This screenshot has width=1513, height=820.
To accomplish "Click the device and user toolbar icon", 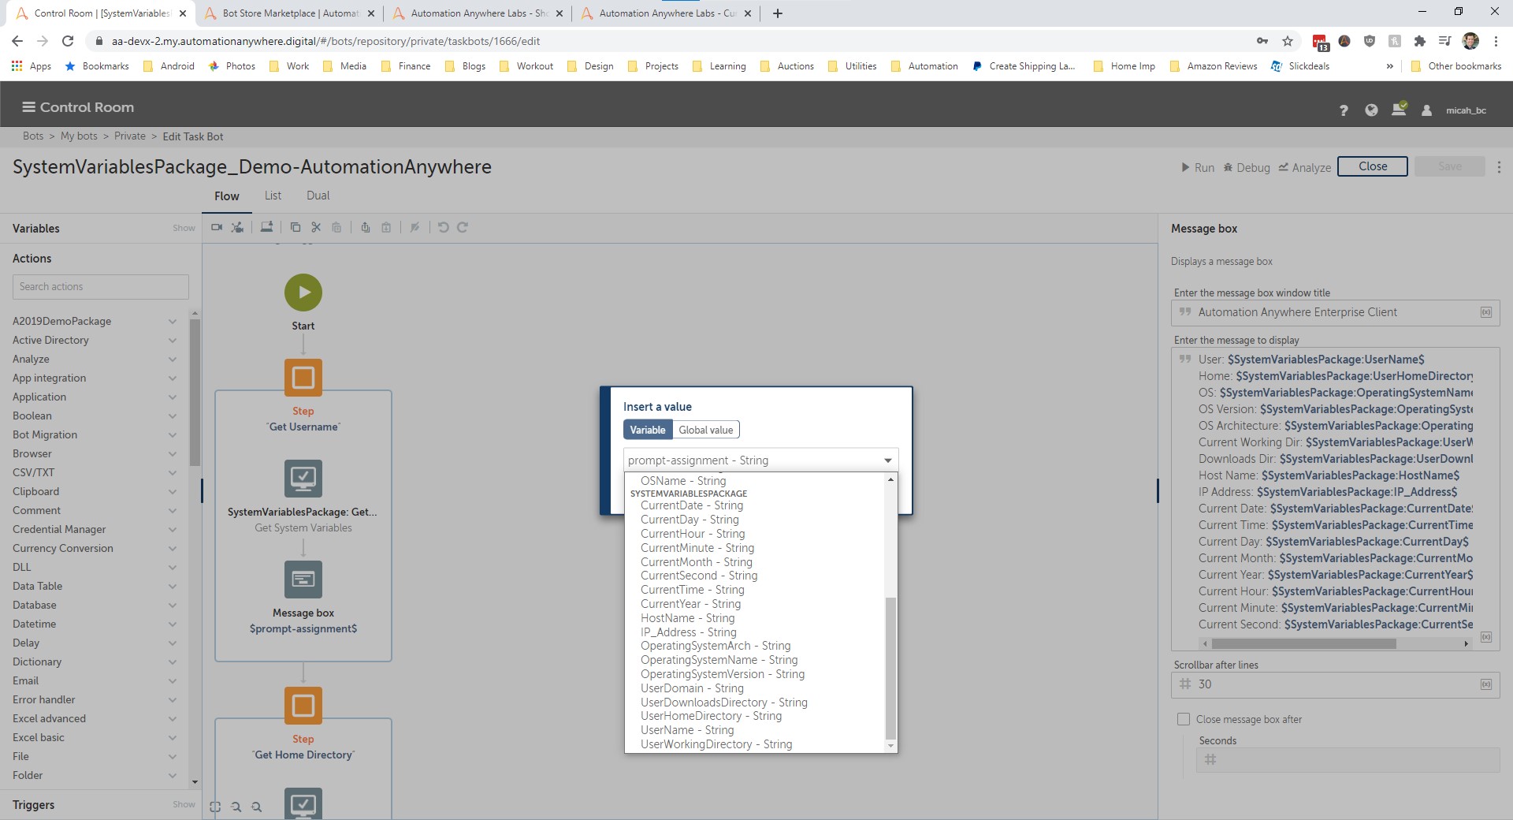I will coord(267,227).
